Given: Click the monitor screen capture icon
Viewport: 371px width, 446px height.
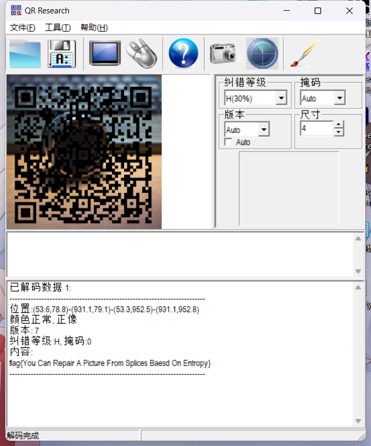Looking at the screenshot, I should coord(105,54).
